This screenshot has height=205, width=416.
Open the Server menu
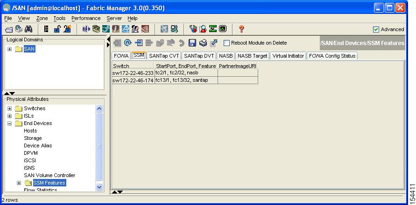[114, 18]
